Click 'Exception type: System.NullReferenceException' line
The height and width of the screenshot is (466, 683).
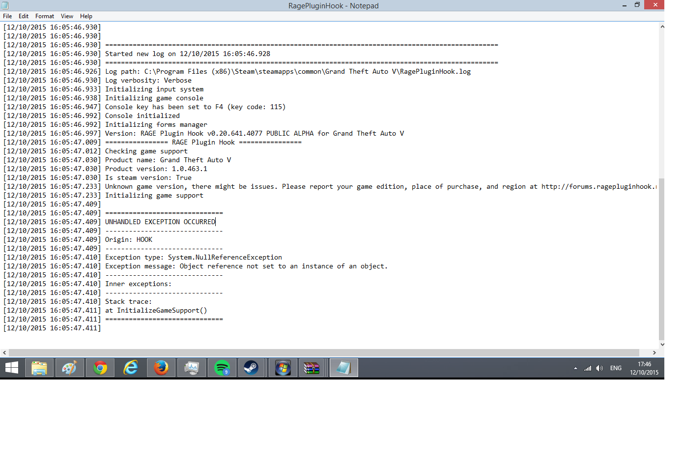click(x=194, y=258)
